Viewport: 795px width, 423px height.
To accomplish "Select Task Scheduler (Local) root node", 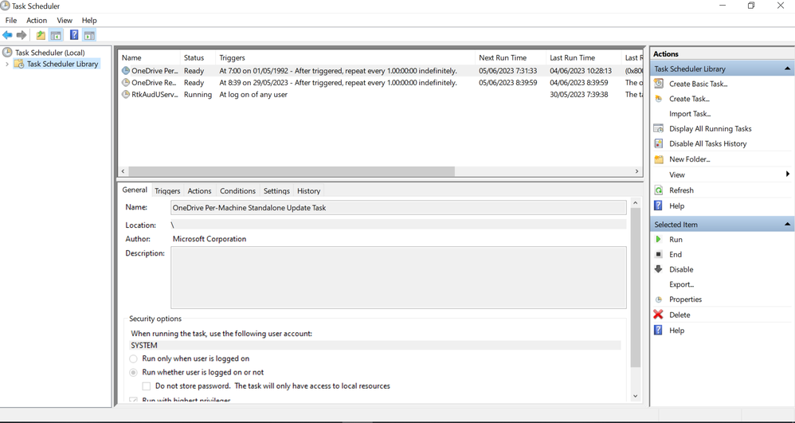I will point(49,53).
